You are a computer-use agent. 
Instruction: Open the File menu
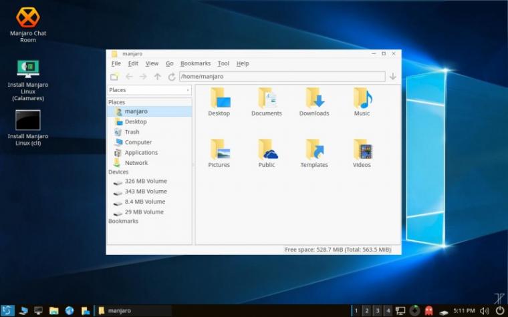point(116,63)
